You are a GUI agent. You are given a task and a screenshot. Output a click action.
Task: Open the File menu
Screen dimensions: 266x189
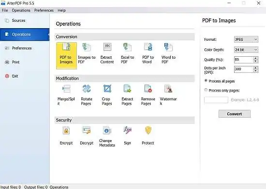[5, 10]
